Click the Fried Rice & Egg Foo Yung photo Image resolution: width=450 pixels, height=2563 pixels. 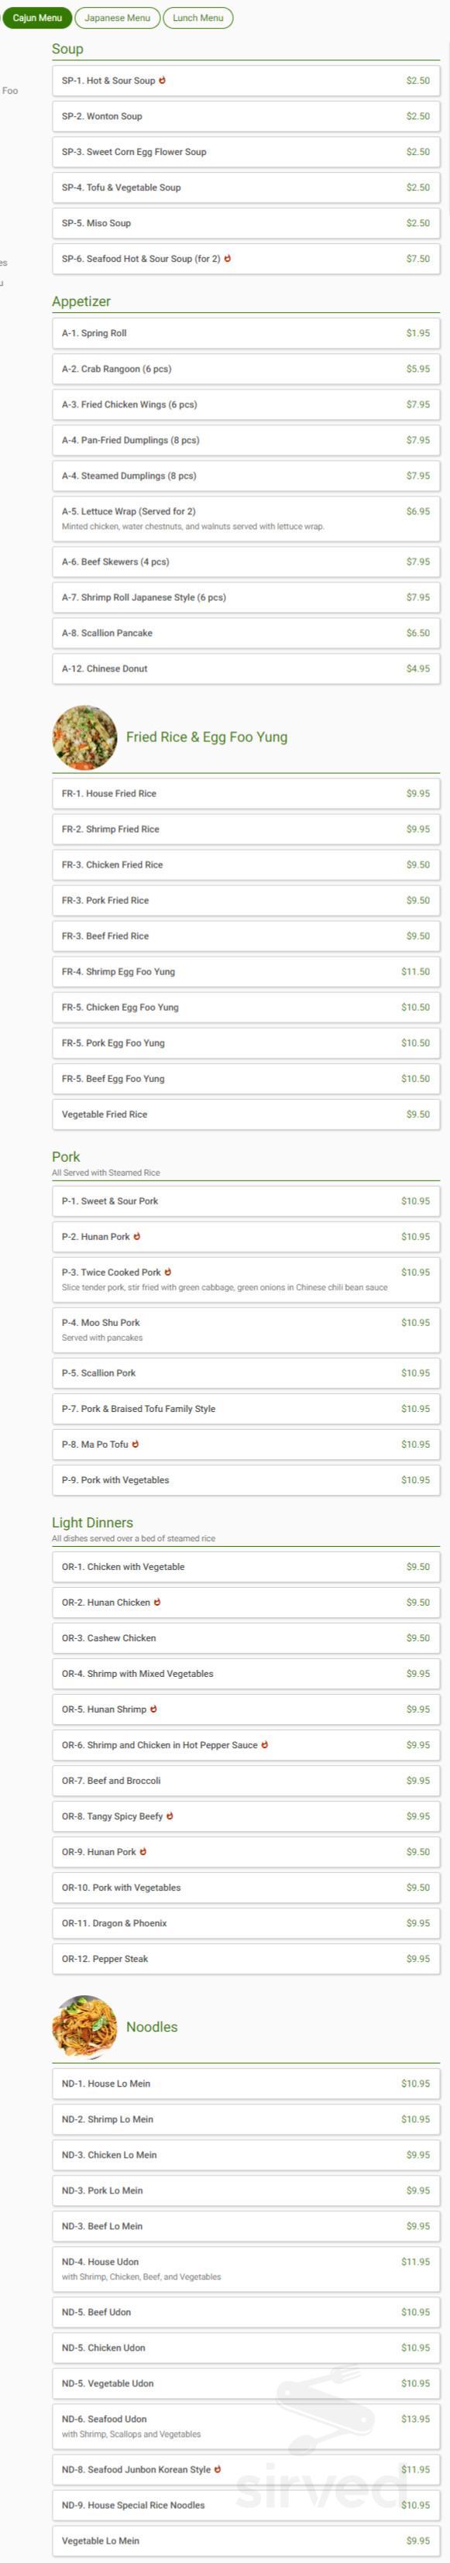[x=84, y=737]
